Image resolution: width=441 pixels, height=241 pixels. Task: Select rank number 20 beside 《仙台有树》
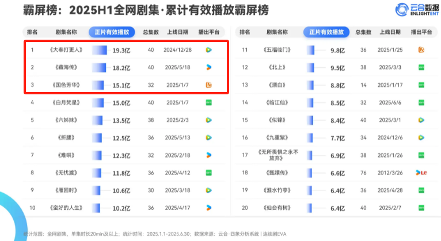click(245, 208)
